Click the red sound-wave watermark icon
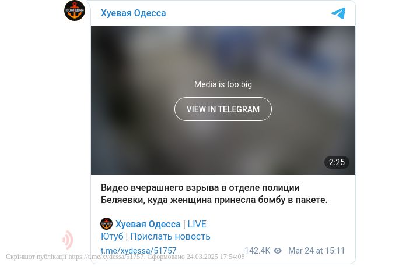Viewport: 420px width, 267px height. [68, 240]
